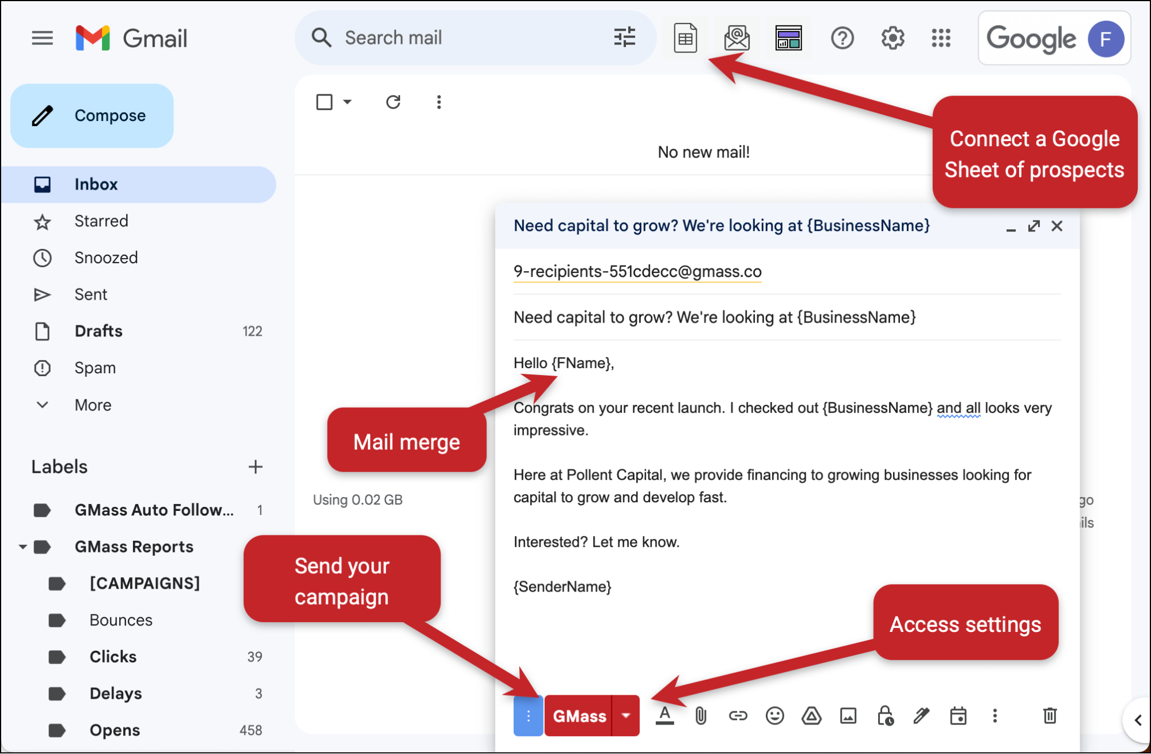
Task: Open the main menu hamburger icon
Action: (x=42, y=38)
